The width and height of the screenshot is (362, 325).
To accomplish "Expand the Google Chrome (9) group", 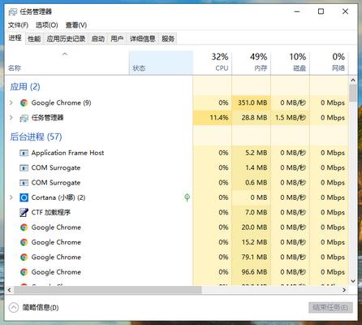I will (x=11, y=102).
